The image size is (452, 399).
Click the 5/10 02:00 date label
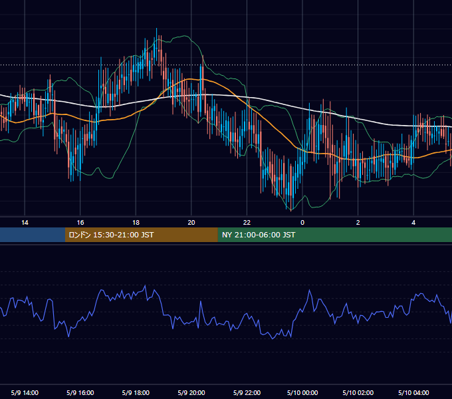coord(358,392)
